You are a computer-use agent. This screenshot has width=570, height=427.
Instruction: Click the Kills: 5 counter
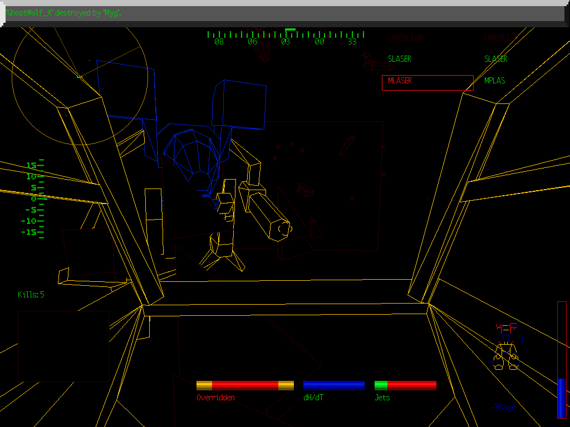(x=31, y=295)
